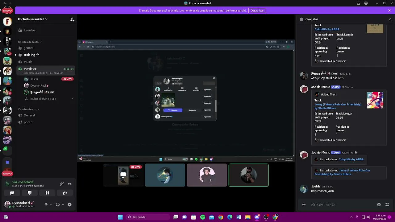Open the apps launcher icon in chat
Screen dimensions: 395x222
(387, 204)
